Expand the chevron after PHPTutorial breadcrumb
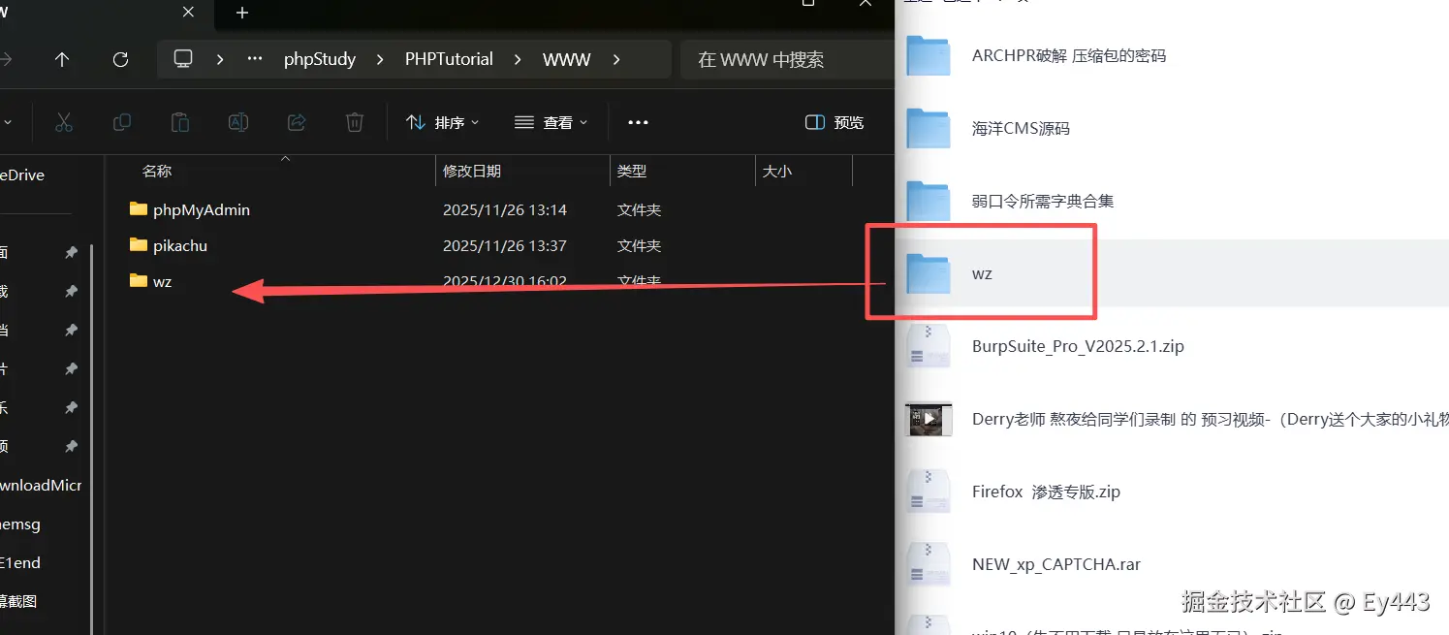Screen dimensions: 1449x635 coord(519,59)
